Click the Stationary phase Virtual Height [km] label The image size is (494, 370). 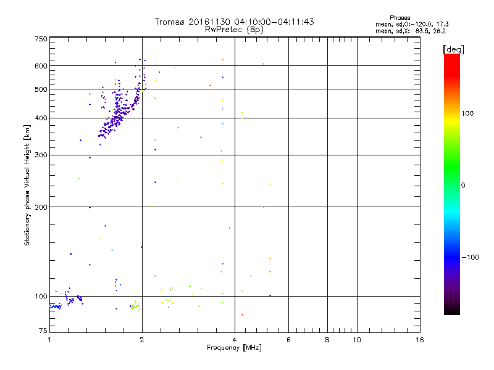click(x=27, y=185)
